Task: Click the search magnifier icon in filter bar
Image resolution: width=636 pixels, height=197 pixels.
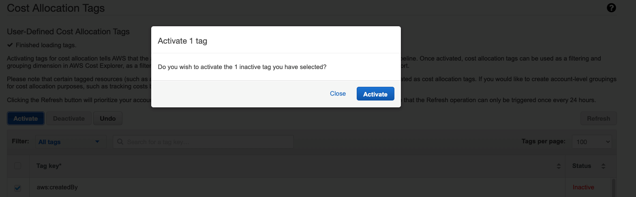Action: 120,142
